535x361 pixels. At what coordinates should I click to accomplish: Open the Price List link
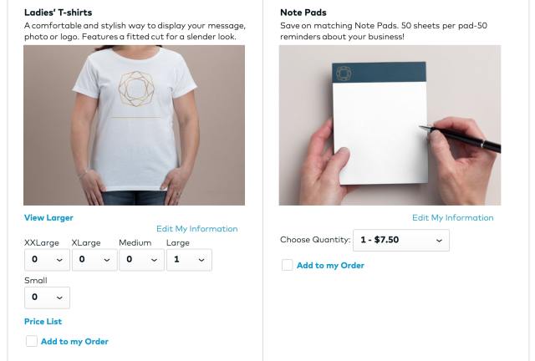pyautogui.click(x=43, y=322)
